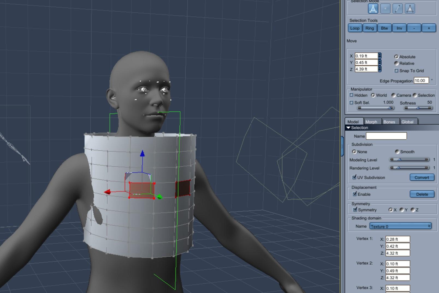Select World manipulator orientation

click(373, 95)
